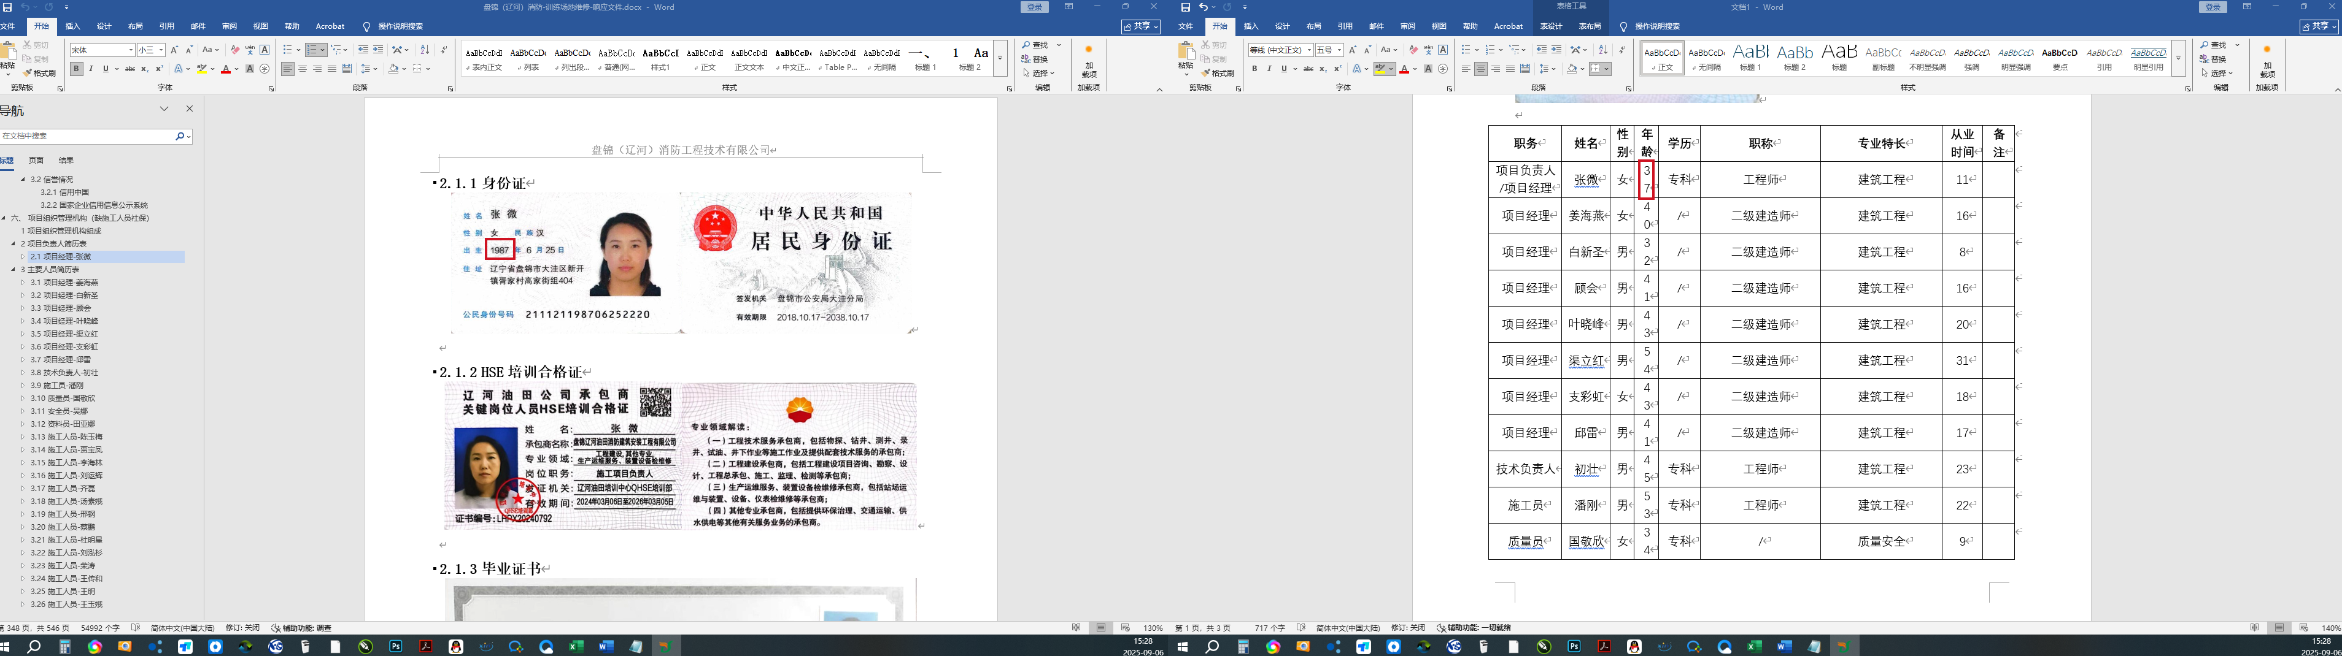Apply 副标题 style in 文档1 window
This screenshot has width=2342, height=656.
(1883, 57)
